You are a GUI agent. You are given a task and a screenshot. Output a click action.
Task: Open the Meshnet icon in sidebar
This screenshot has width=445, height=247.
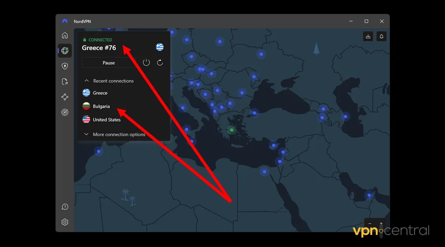point(65,97)
